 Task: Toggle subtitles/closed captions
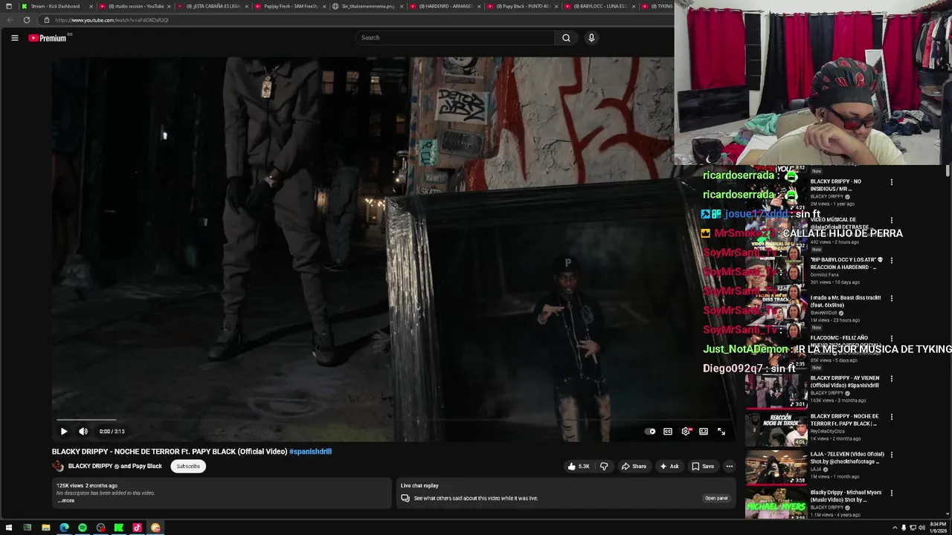pos(668,431)
